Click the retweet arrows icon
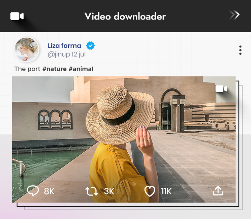Viewport: 251px width, 219px height. [x=92, y=191]
